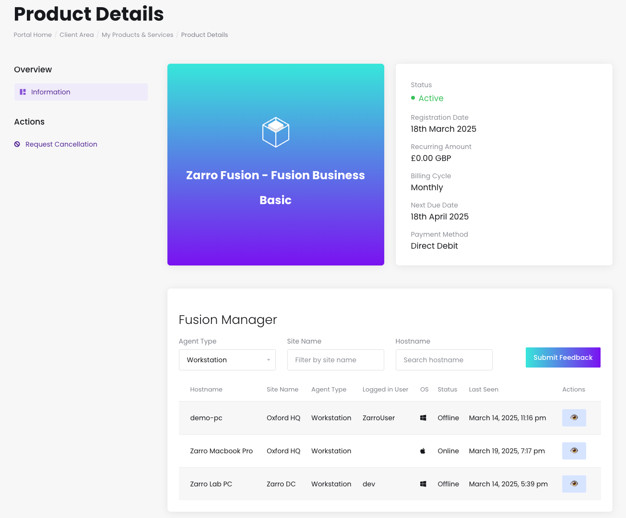Click the Direct Debit payment method
This screenshot has width=626, height=518.
(x=435, y=246)
